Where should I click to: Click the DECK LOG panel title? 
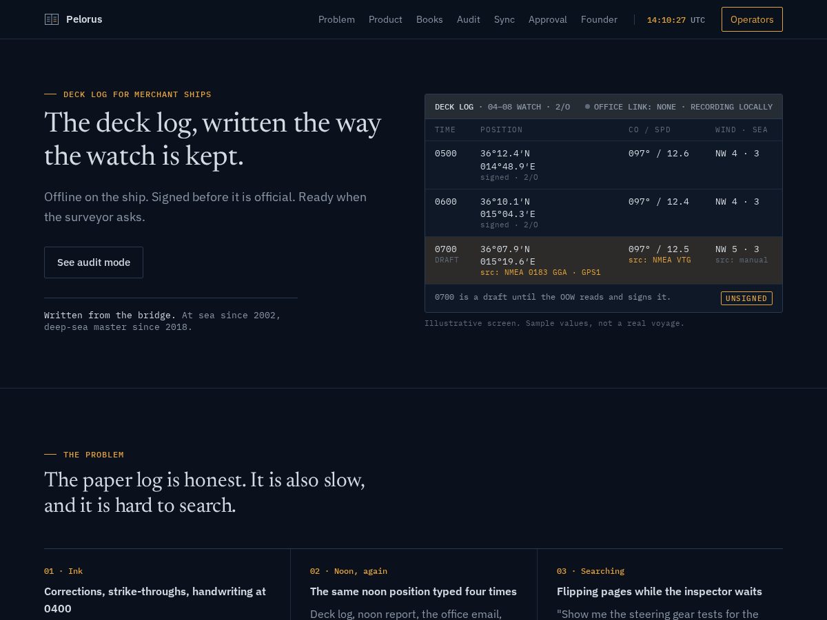click(x=454, y=107)
